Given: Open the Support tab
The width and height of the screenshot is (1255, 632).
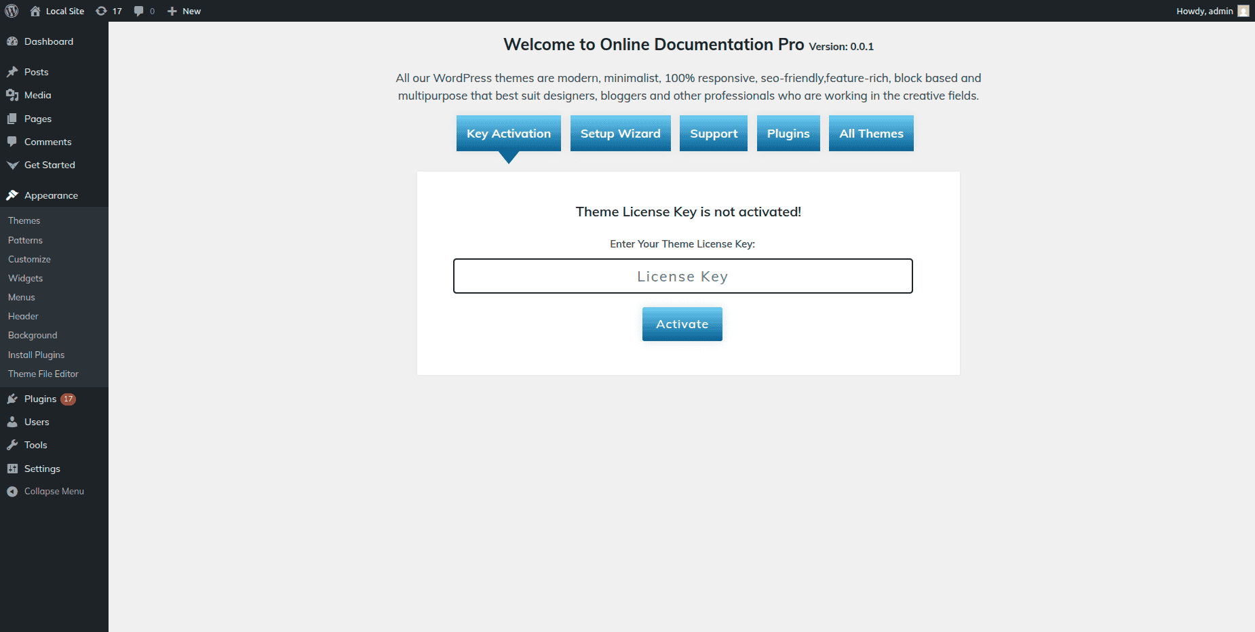Looking at the screenshot, I should [713, 134].
